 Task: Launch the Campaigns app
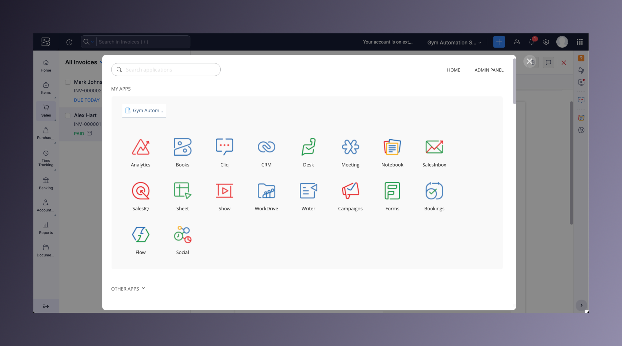(350, 191)
